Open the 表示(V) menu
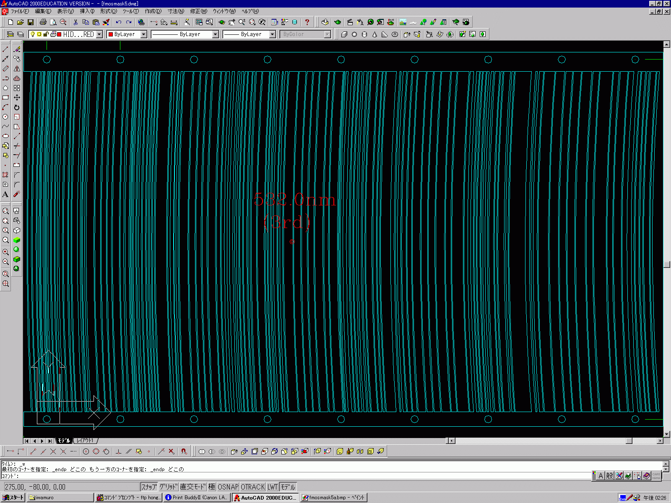The width and height of the screenshot is (671, 503). coord(65,11)
